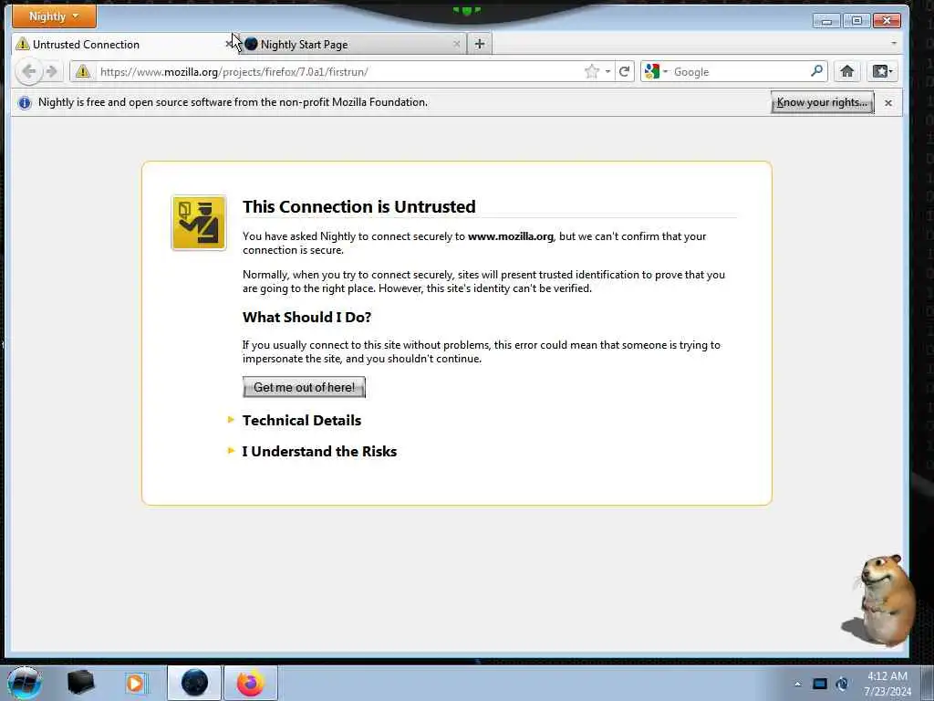Click the What Should I Do? heading
This screenshot has height=701, width=934.
tap(306, 317)
